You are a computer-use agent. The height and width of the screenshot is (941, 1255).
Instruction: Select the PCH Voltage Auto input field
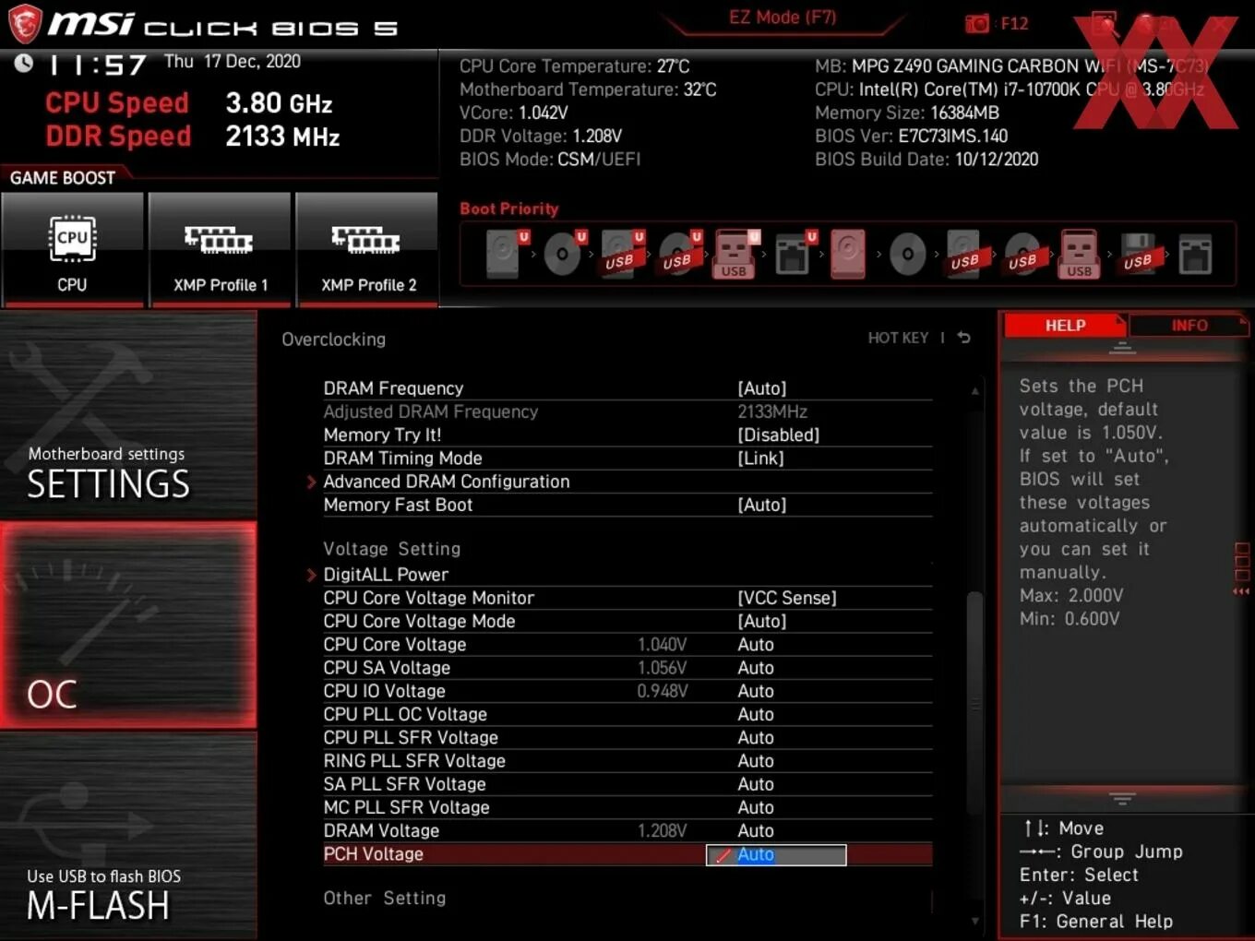[x=776, y=855]
